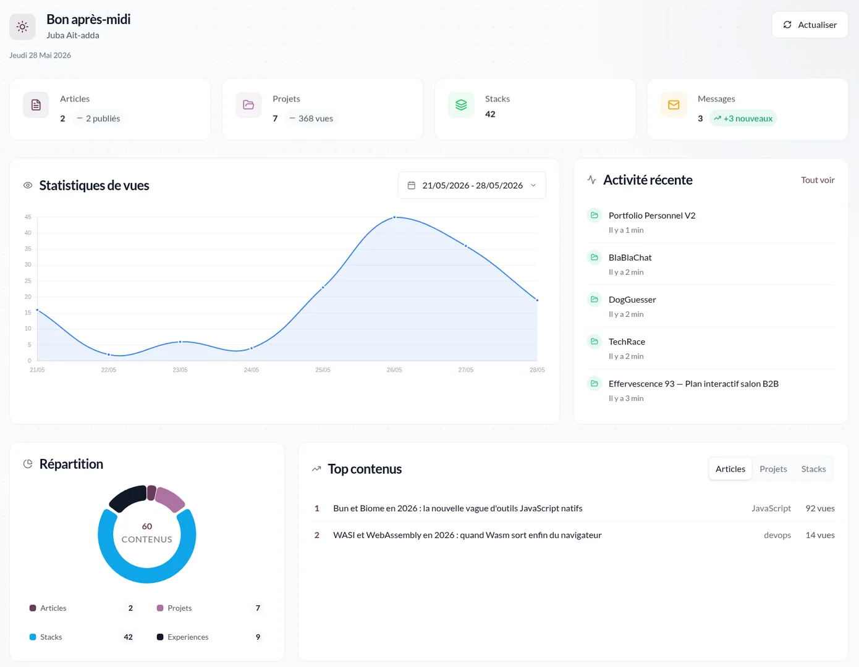Open the Effervescence 93 activity entry
Image resolution: width=859 pixels, height=667 pixels.
coord(711,390)
